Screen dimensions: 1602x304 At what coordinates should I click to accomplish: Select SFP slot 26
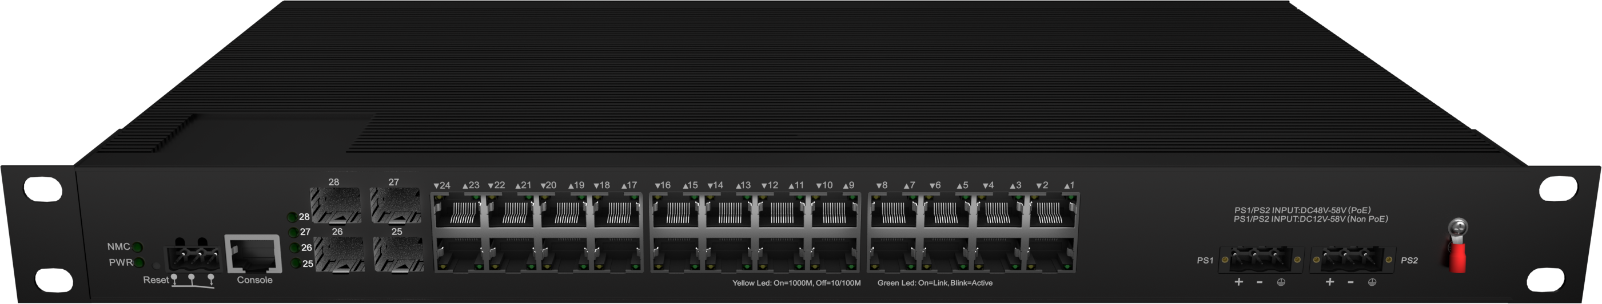(340, 254)
